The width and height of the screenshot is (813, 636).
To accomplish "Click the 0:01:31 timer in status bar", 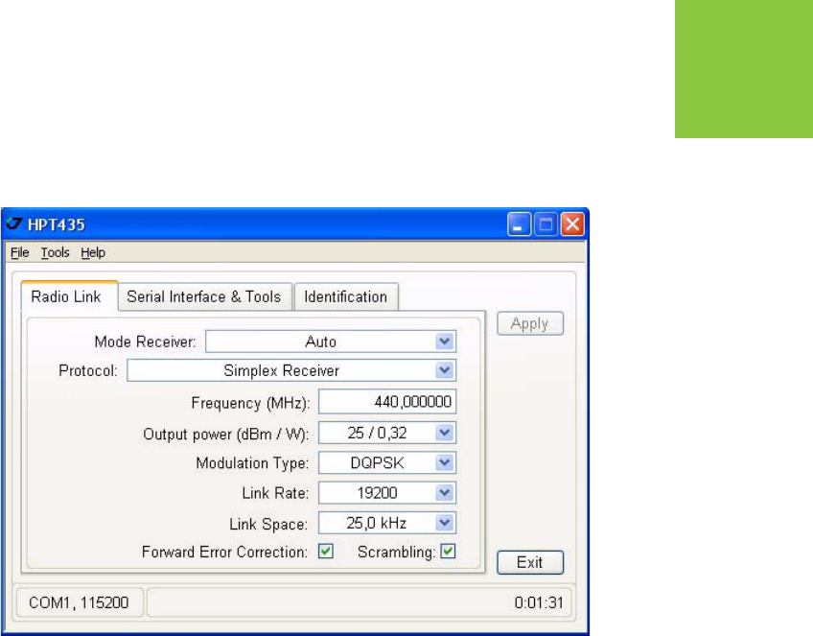I will (x=539, y=602).
